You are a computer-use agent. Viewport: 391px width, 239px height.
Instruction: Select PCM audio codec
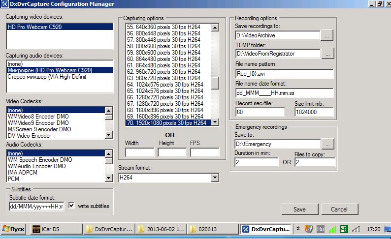tap(56, 179)
